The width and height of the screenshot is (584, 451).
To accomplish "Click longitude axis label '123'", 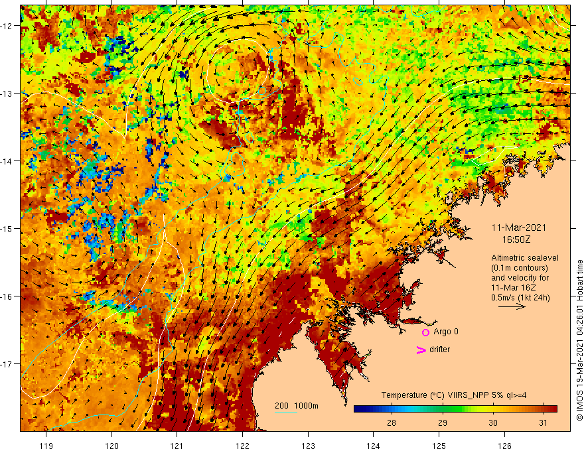I will coord(308,446).
